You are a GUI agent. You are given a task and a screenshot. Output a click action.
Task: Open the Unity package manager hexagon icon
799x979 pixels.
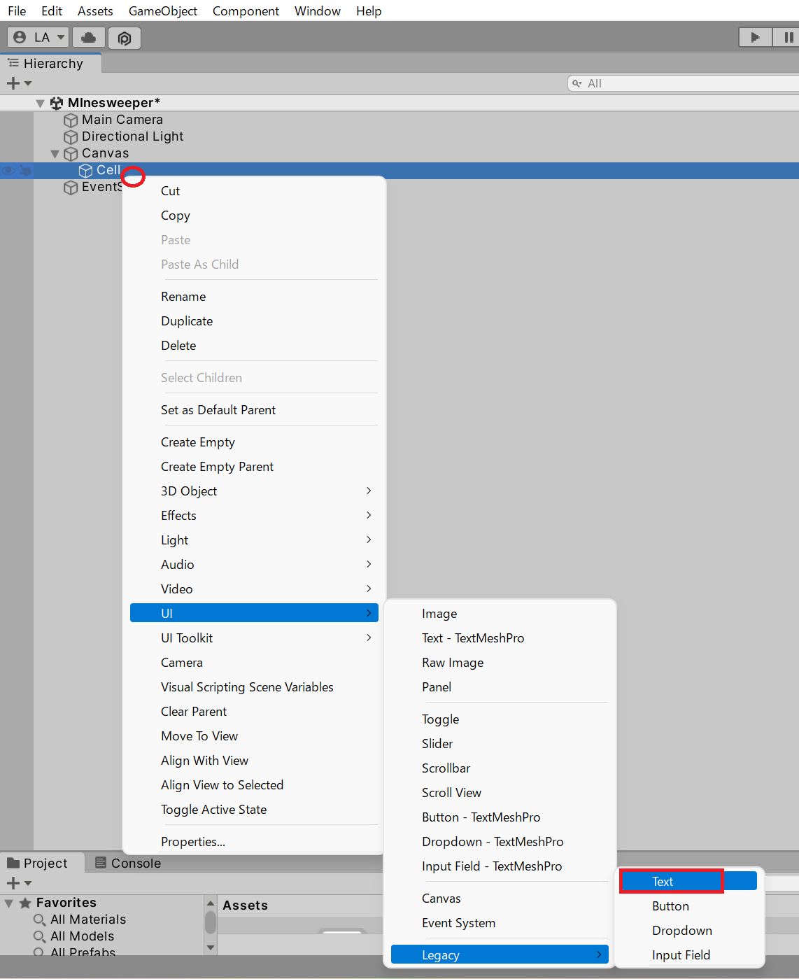(x=125, y=38)
